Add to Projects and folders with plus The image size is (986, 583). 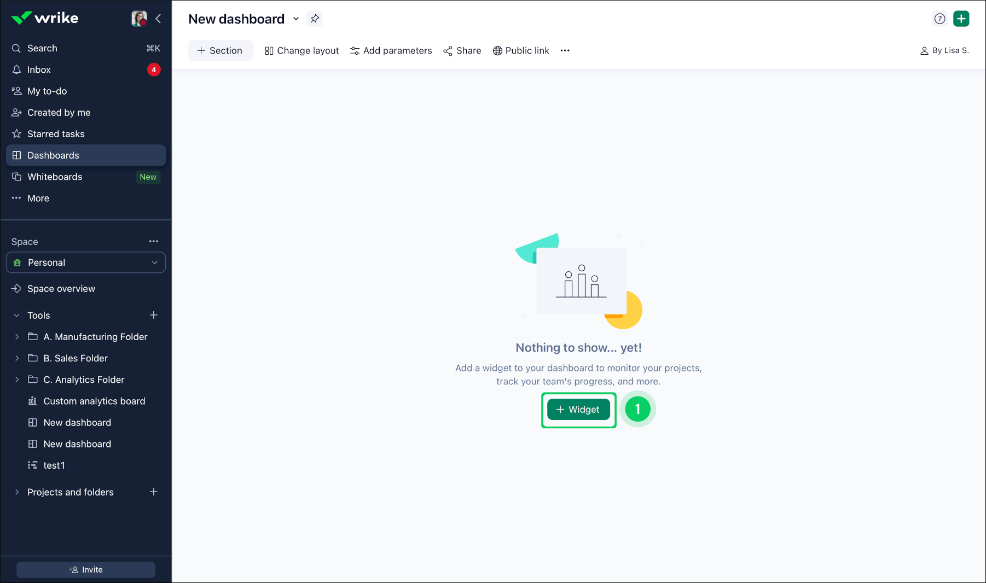[x=154, y=492]
